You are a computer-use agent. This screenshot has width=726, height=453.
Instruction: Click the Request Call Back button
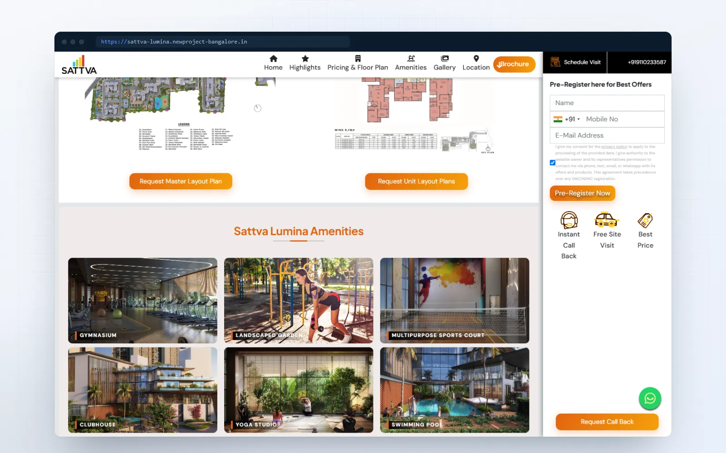coord(607,422)
